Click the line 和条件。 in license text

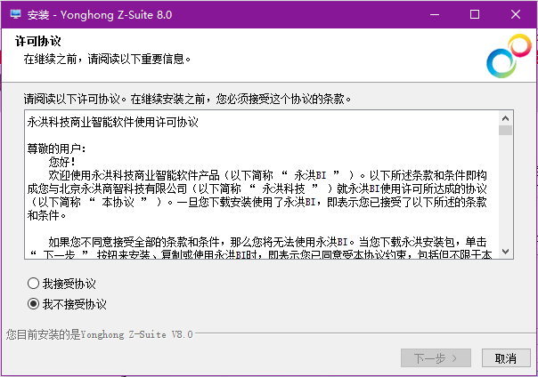46,216
